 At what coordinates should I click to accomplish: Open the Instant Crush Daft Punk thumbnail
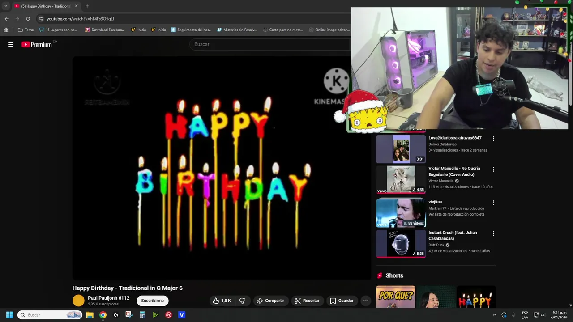[401, 244]
